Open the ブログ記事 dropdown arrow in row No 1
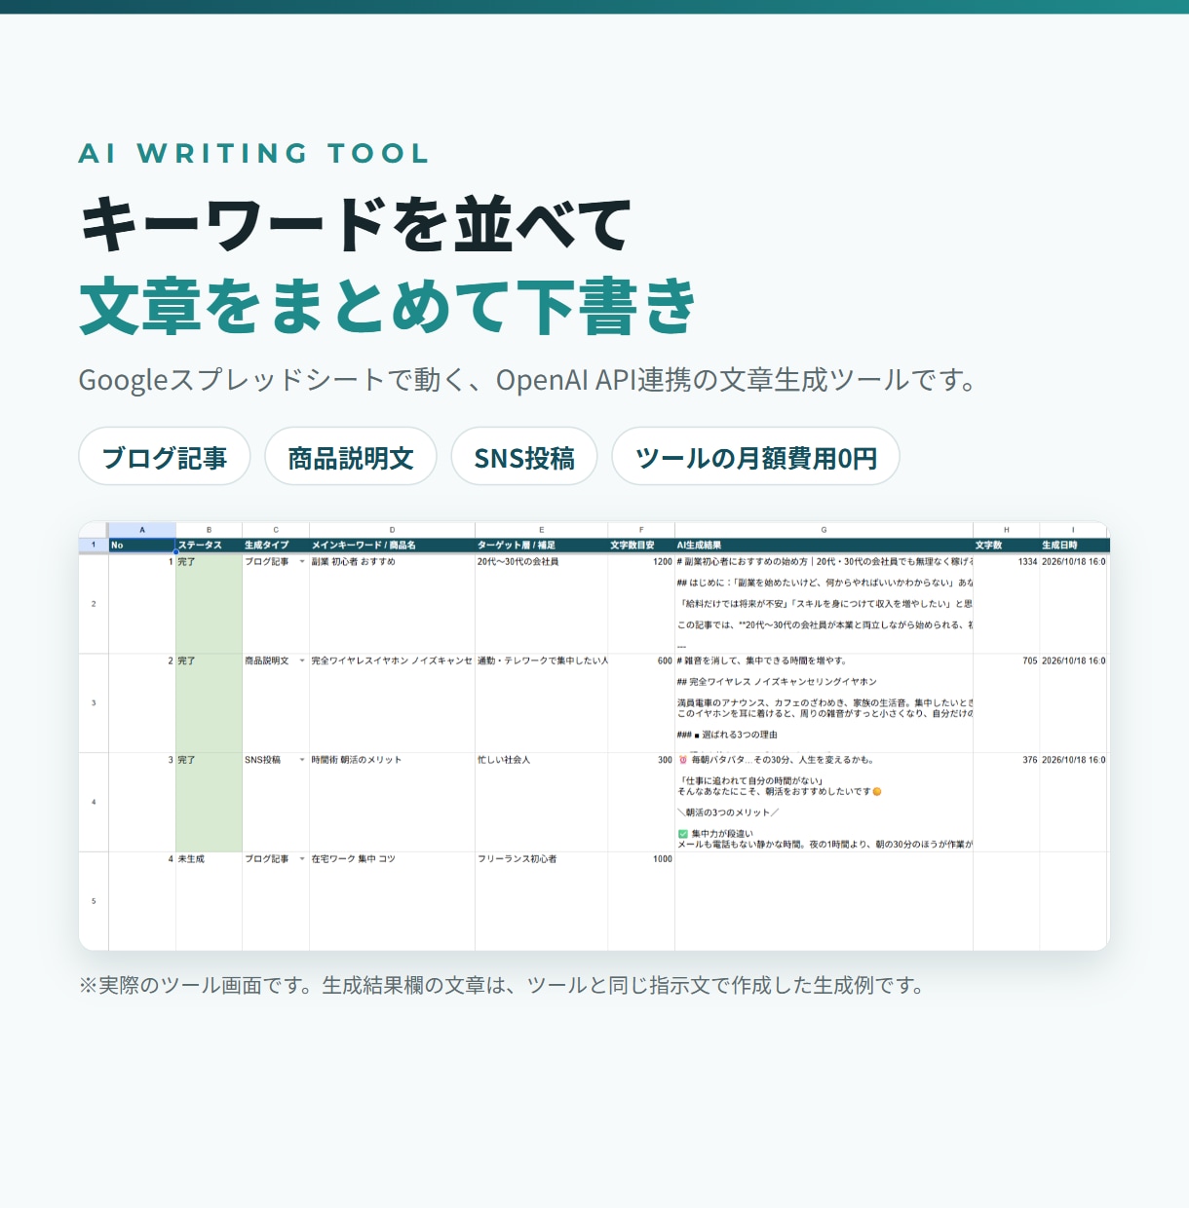 (x=302, y=562)
